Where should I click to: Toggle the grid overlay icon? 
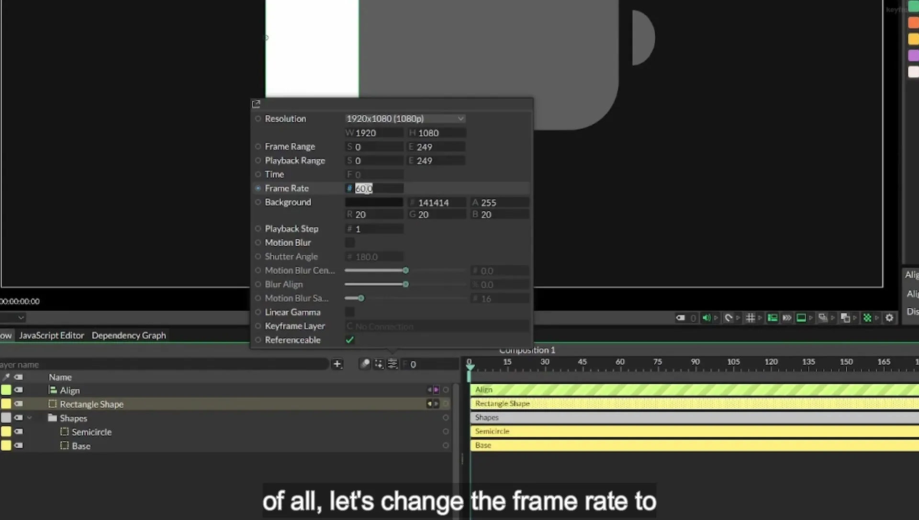point(751,318)
